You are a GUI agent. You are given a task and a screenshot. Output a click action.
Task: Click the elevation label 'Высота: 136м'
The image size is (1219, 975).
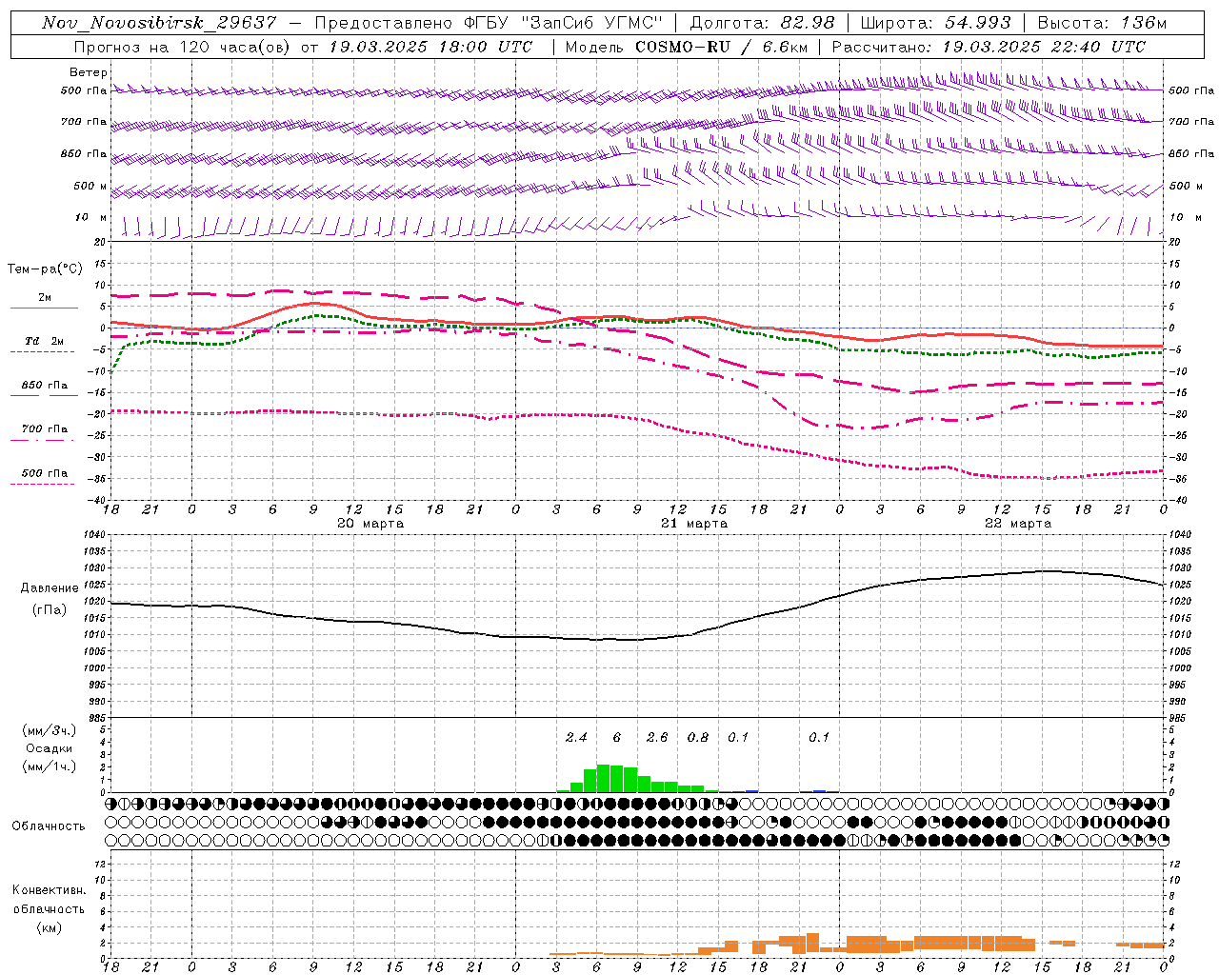tap(1102, 23)
